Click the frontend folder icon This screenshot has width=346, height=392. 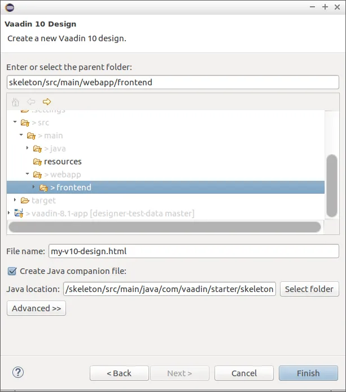(43, 188)
